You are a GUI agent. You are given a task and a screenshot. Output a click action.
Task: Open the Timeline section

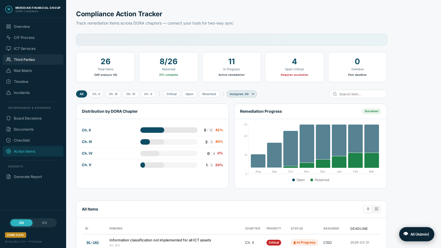click(x=21, y=82)
